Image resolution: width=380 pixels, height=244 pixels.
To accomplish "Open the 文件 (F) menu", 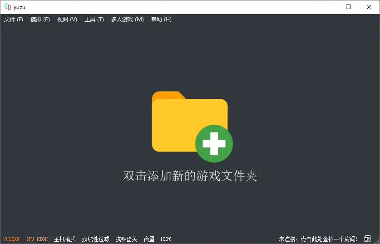I will pyautogui.click(x=14, y=20).
